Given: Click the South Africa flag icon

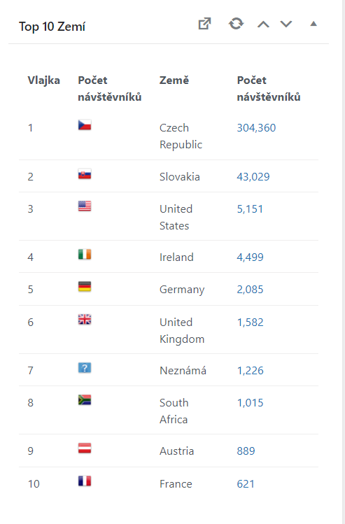Looking at the screenshot, I should coord(85,400).
